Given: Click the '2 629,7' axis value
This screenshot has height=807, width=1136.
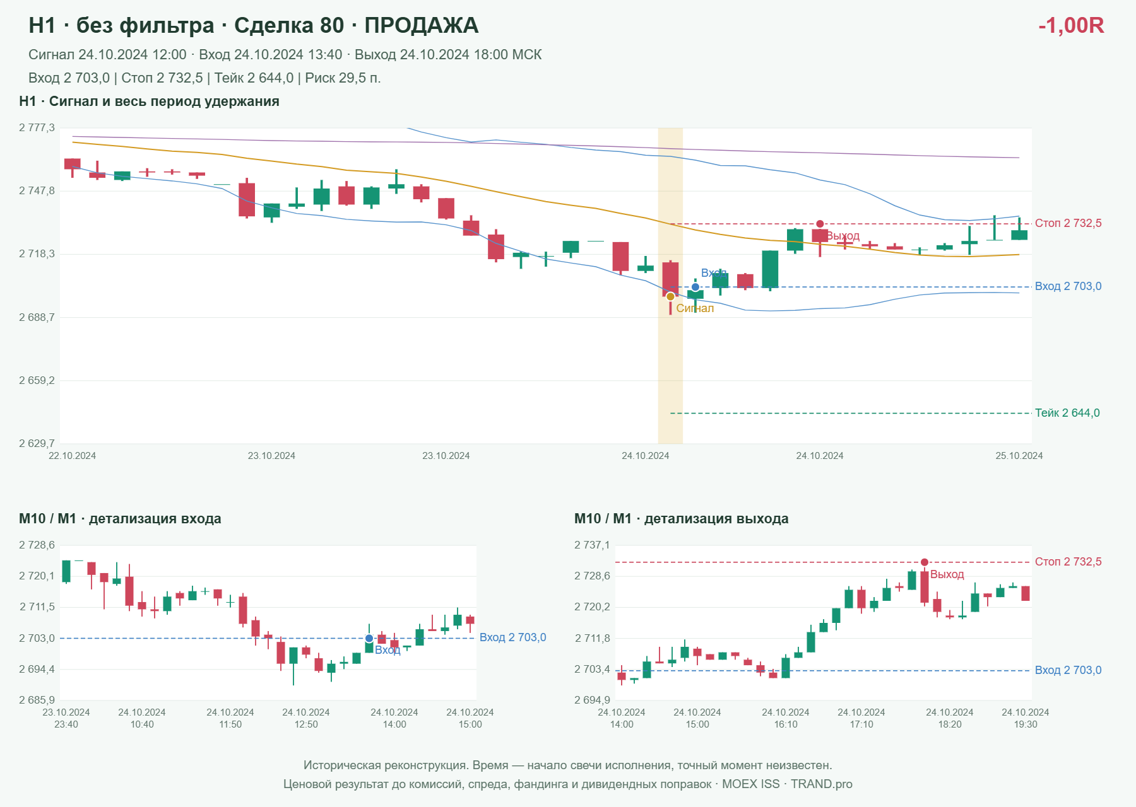Looking at the screenshot, I should (37, 444).
